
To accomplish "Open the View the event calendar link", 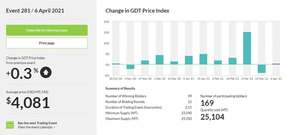I will point(36,127).
